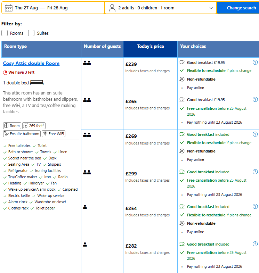The height and width of the screenshot is (273, 259).
Task: Click breakfast cup icon in £239 row
Action: (182, 62)
